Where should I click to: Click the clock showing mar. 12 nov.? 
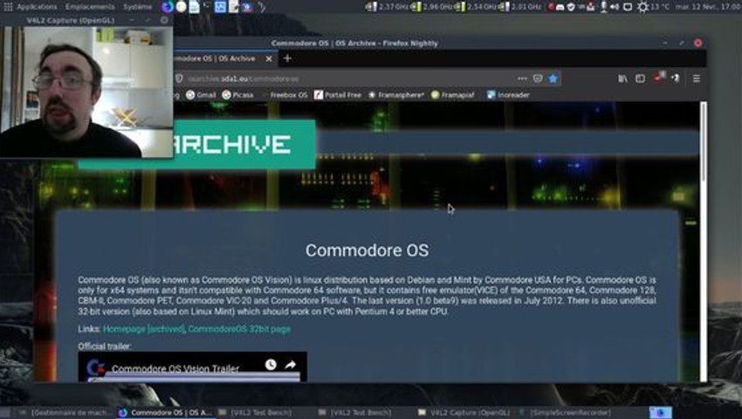708,7
